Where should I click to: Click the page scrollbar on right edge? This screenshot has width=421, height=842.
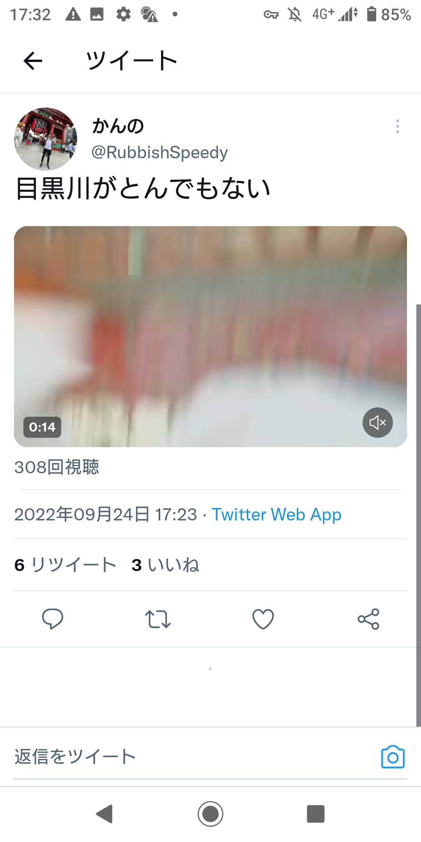tap(419, 515)
